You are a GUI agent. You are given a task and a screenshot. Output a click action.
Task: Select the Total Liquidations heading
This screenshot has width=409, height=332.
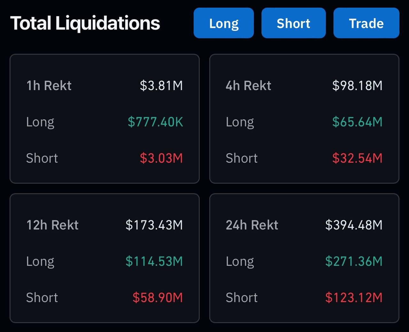tap(85, 23)
